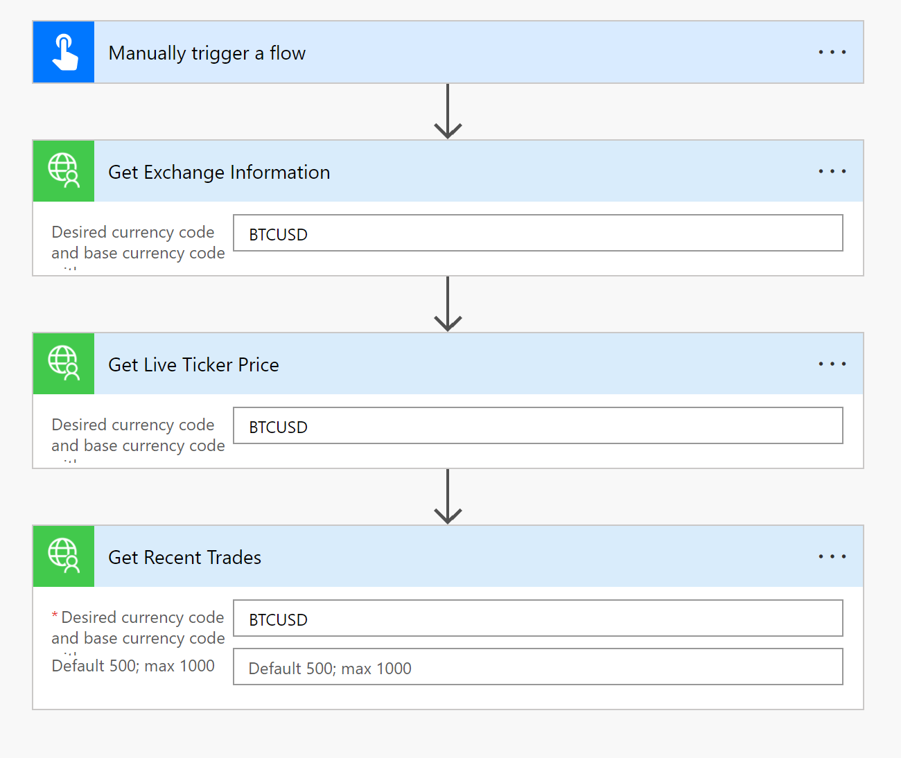The image size is (901, 758).
Task: Open the ellipsis menu for Get Recent Trades
Action: coord(832,556)
